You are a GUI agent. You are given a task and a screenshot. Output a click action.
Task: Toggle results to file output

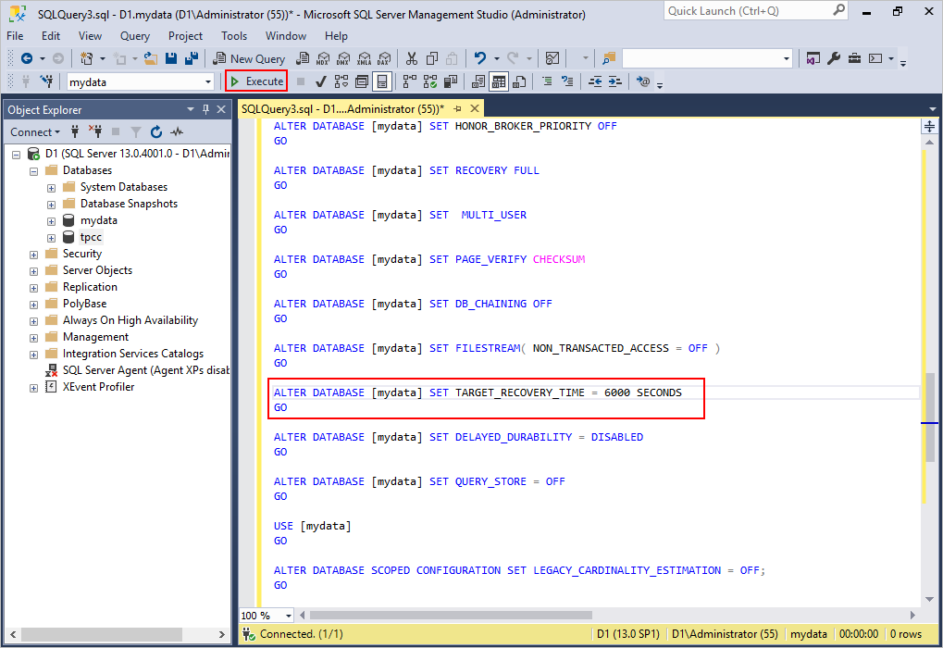click(x=519, y=81)
